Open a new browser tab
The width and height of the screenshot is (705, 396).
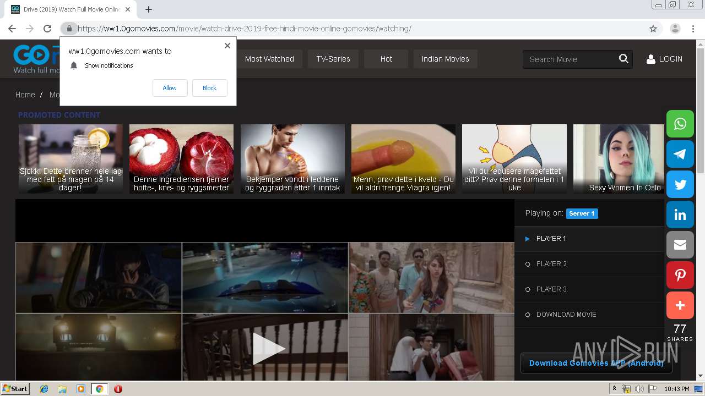click(x=149, y=9)
